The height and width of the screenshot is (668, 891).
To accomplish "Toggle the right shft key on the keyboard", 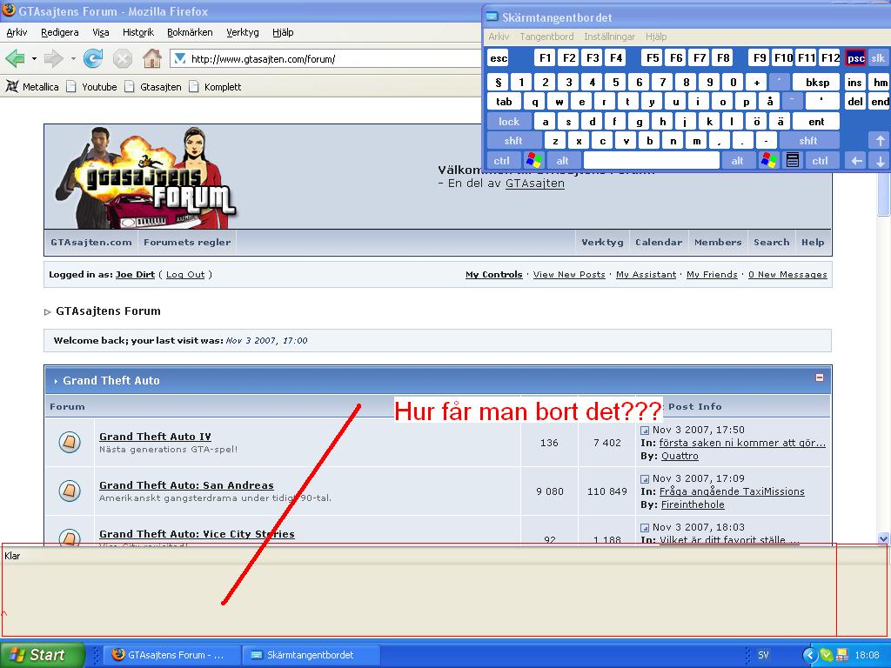I will pyautogui.click(x=808, y=140).
